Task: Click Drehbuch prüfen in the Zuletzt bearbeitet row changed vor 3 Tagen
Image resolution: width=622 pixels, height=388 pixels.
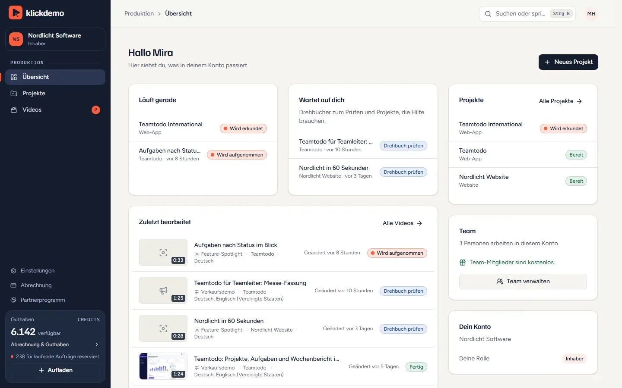Action: 403,329
